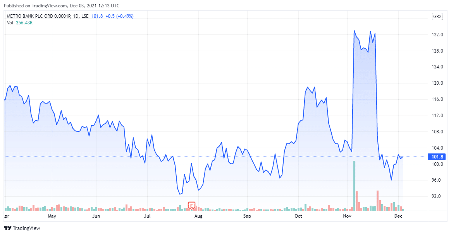Viewport: 451px width, 235px height.
Task: Click the tallest green volume bar in November
Action: coord(355,186)
